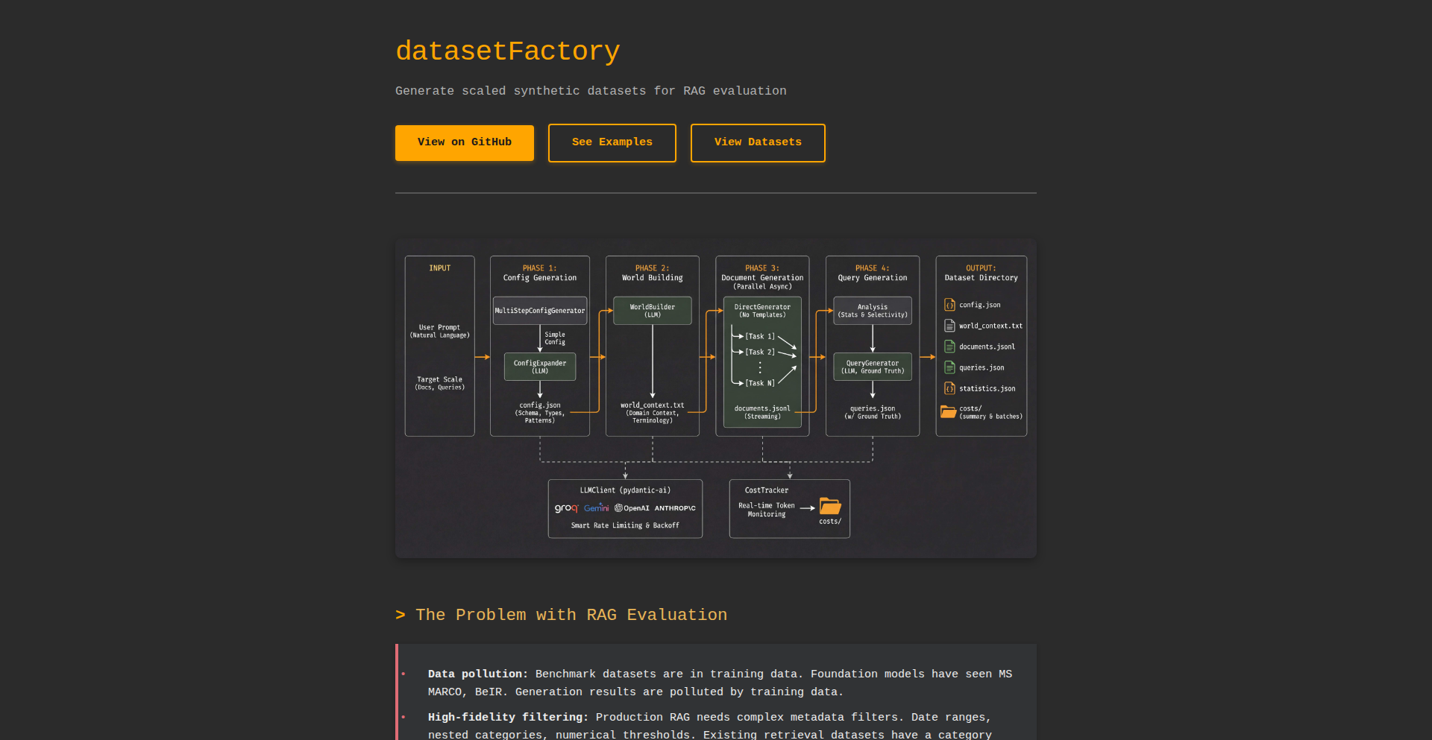
Task: Click the "PHASE 3: Document Generation" header
Action: (x=762, y=273)
